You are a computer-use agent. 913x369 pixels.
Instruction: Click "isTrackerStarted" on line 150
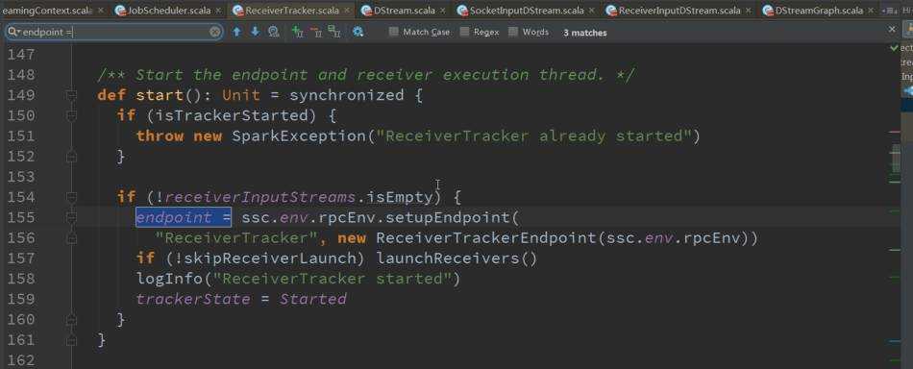coord(232,115)
